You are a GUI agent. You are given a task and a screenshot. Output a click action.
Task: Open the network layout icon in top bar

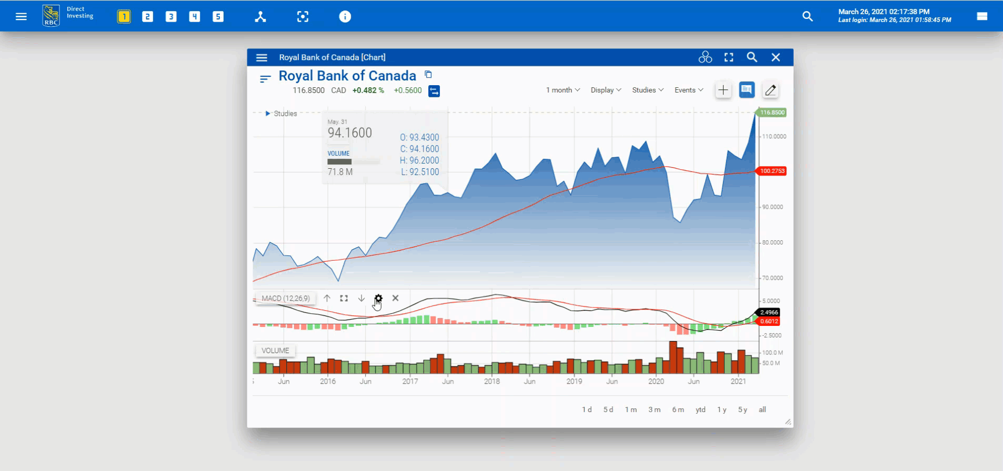(260, 17)
